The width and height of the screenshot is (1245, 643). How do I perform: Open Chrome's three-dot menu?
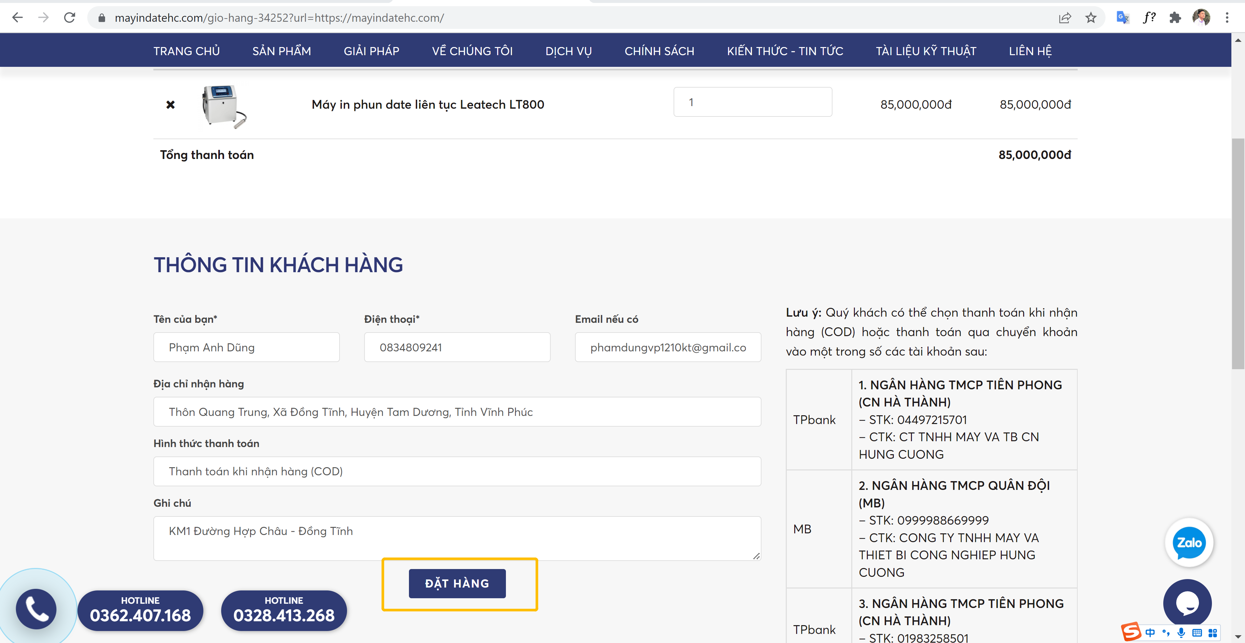click(1227, 18)
